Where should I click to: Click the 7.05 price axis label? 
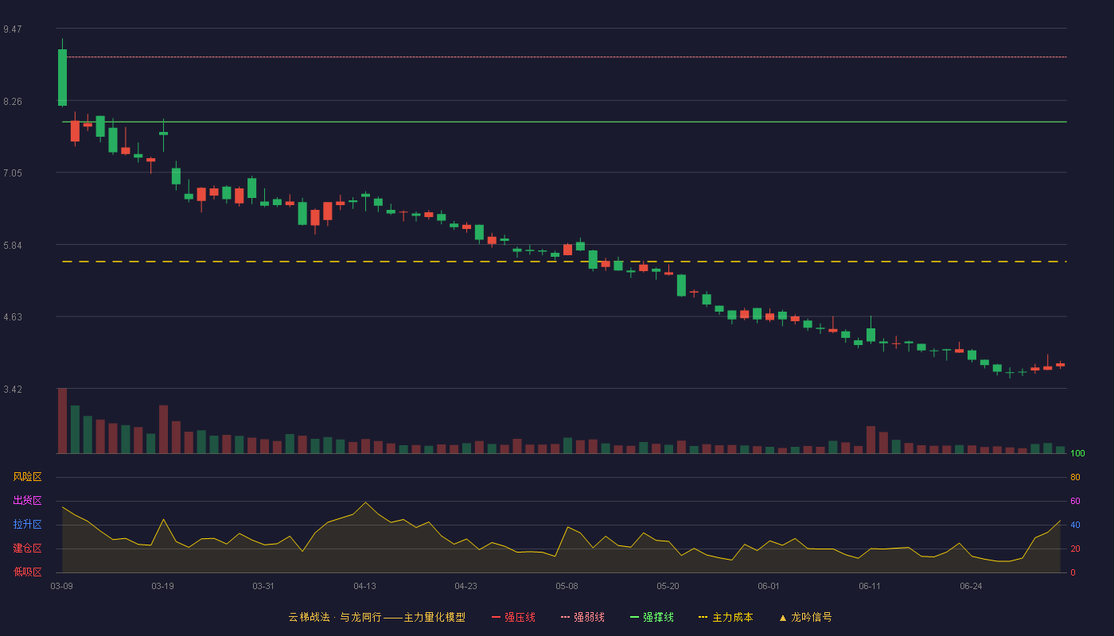tap(13, 173)
